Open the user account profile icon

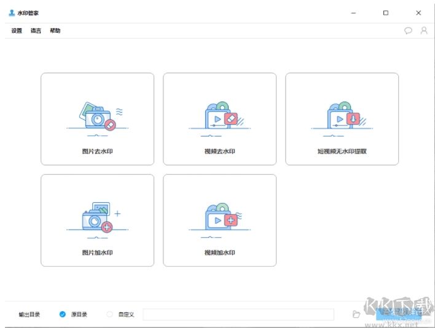424,31
